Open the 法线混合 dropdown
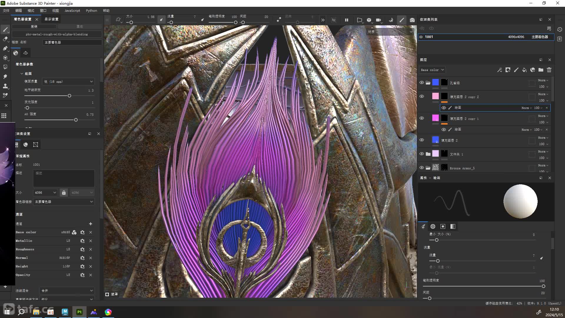 tap(67, 291)
